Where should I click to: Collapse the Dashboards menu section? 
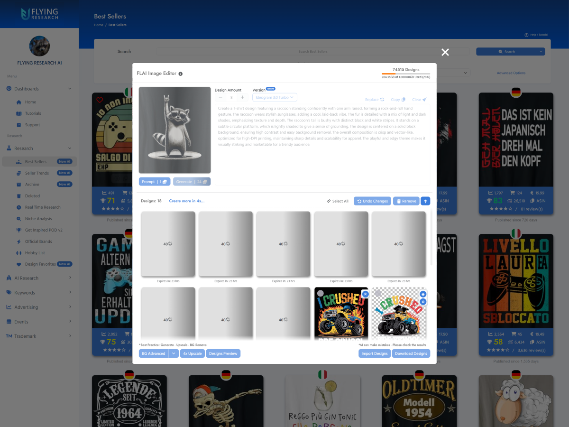tap(39, 89)
